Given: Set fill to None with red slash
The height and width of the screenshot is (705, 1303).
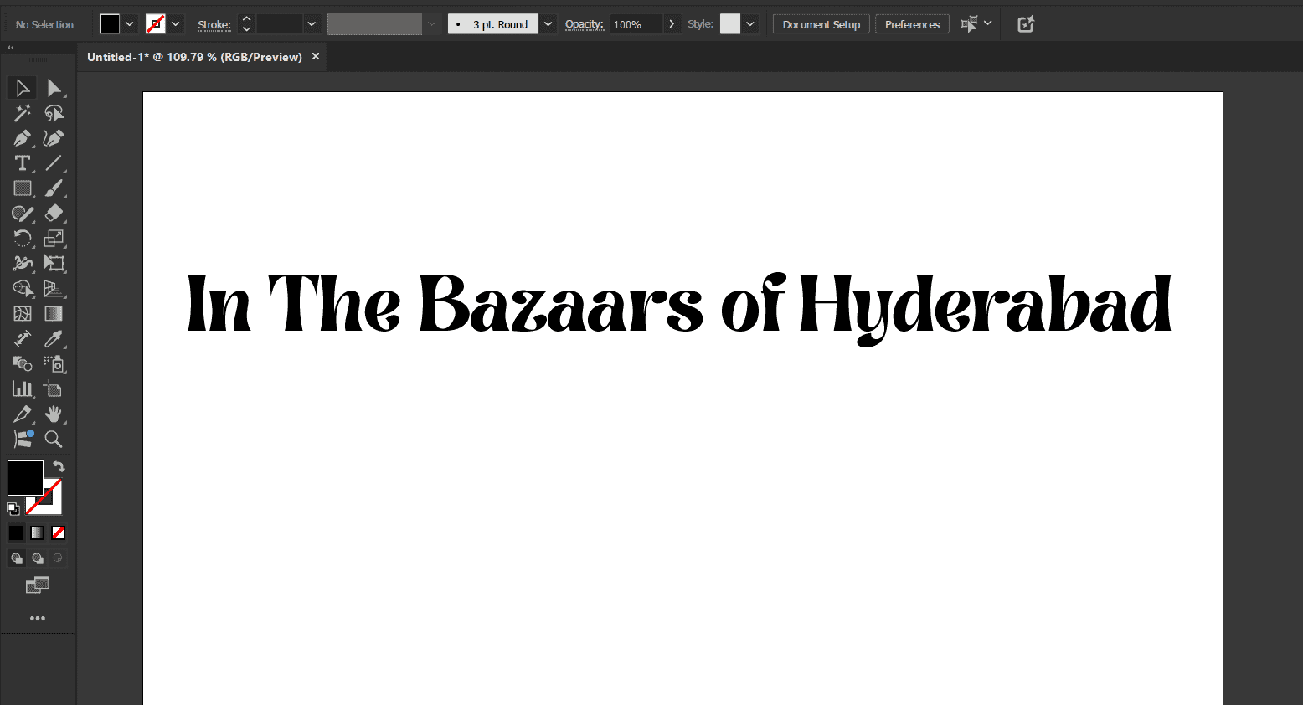Looking at the screenshot, I should [x=59, y=533].
